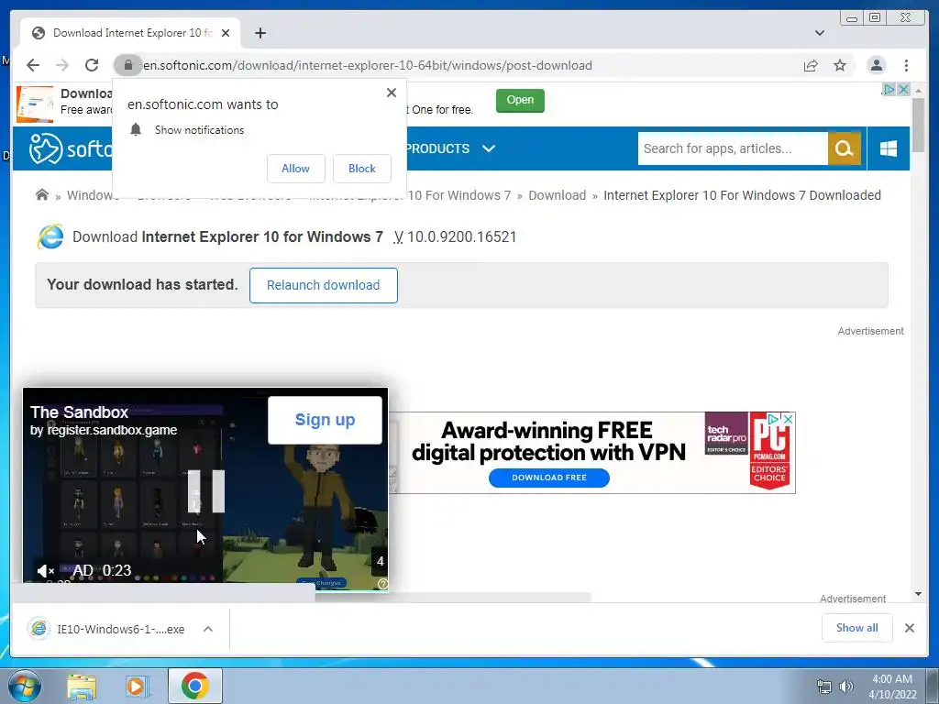Image resolution: width=939 pixels, height=704 pixels.
Task: Open site info via the padlock icon
Action: pyautogui.click(x=127, y=65)
